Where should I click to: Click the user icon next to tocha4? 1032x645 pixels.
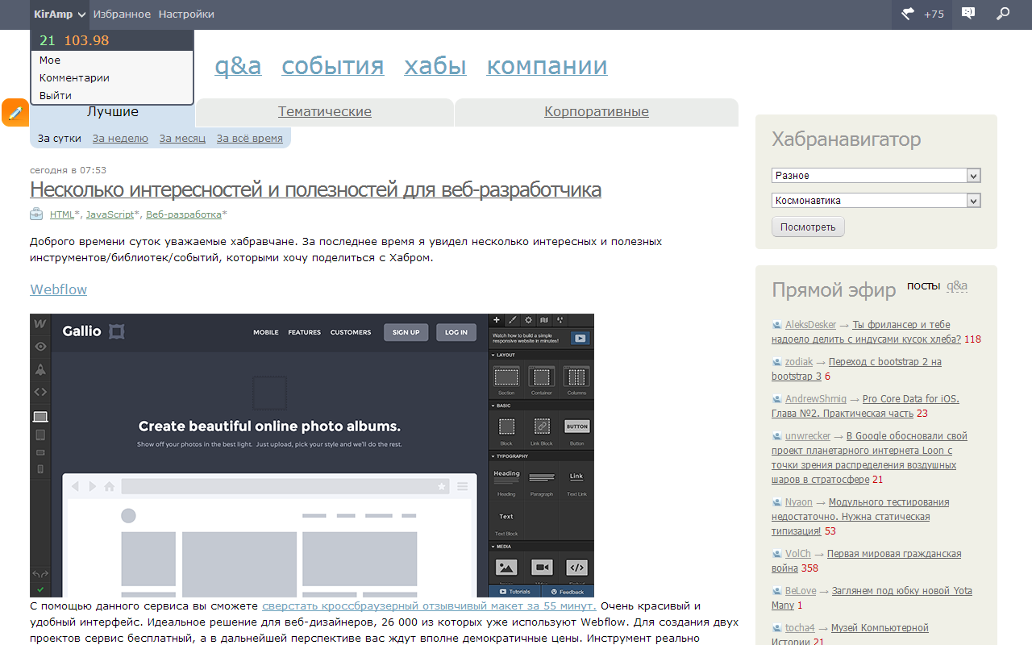[777, 628]
